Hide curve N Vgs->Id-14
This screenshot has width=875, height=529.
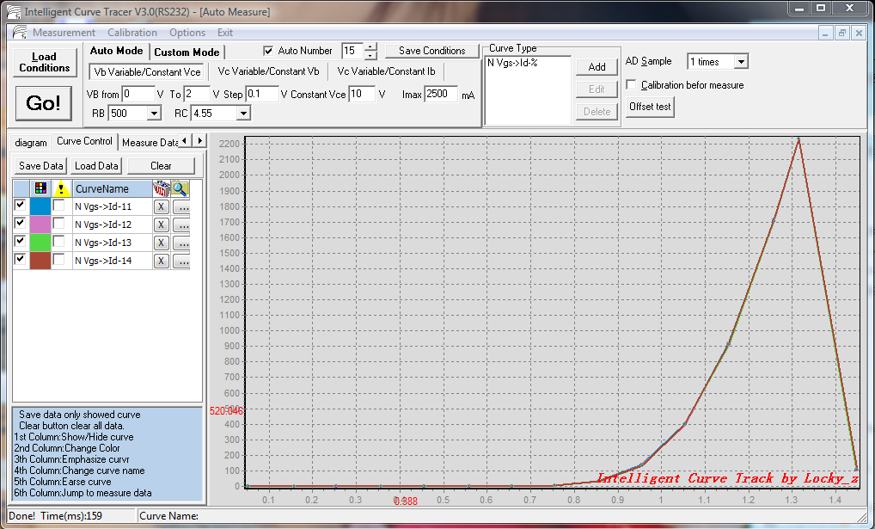pyautogui.click(x=20, y=259)
